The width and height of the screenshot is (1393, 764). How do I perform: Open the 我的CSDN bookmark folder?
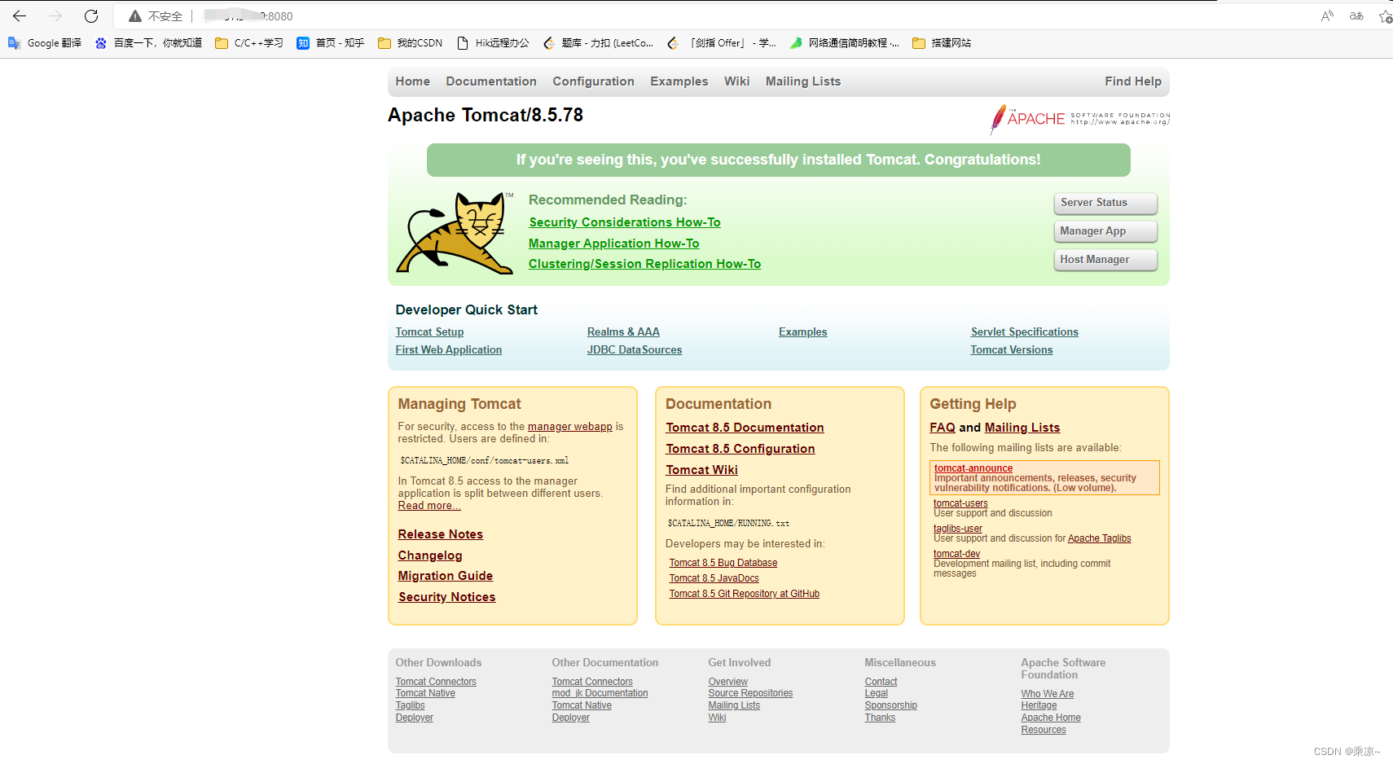410,43
